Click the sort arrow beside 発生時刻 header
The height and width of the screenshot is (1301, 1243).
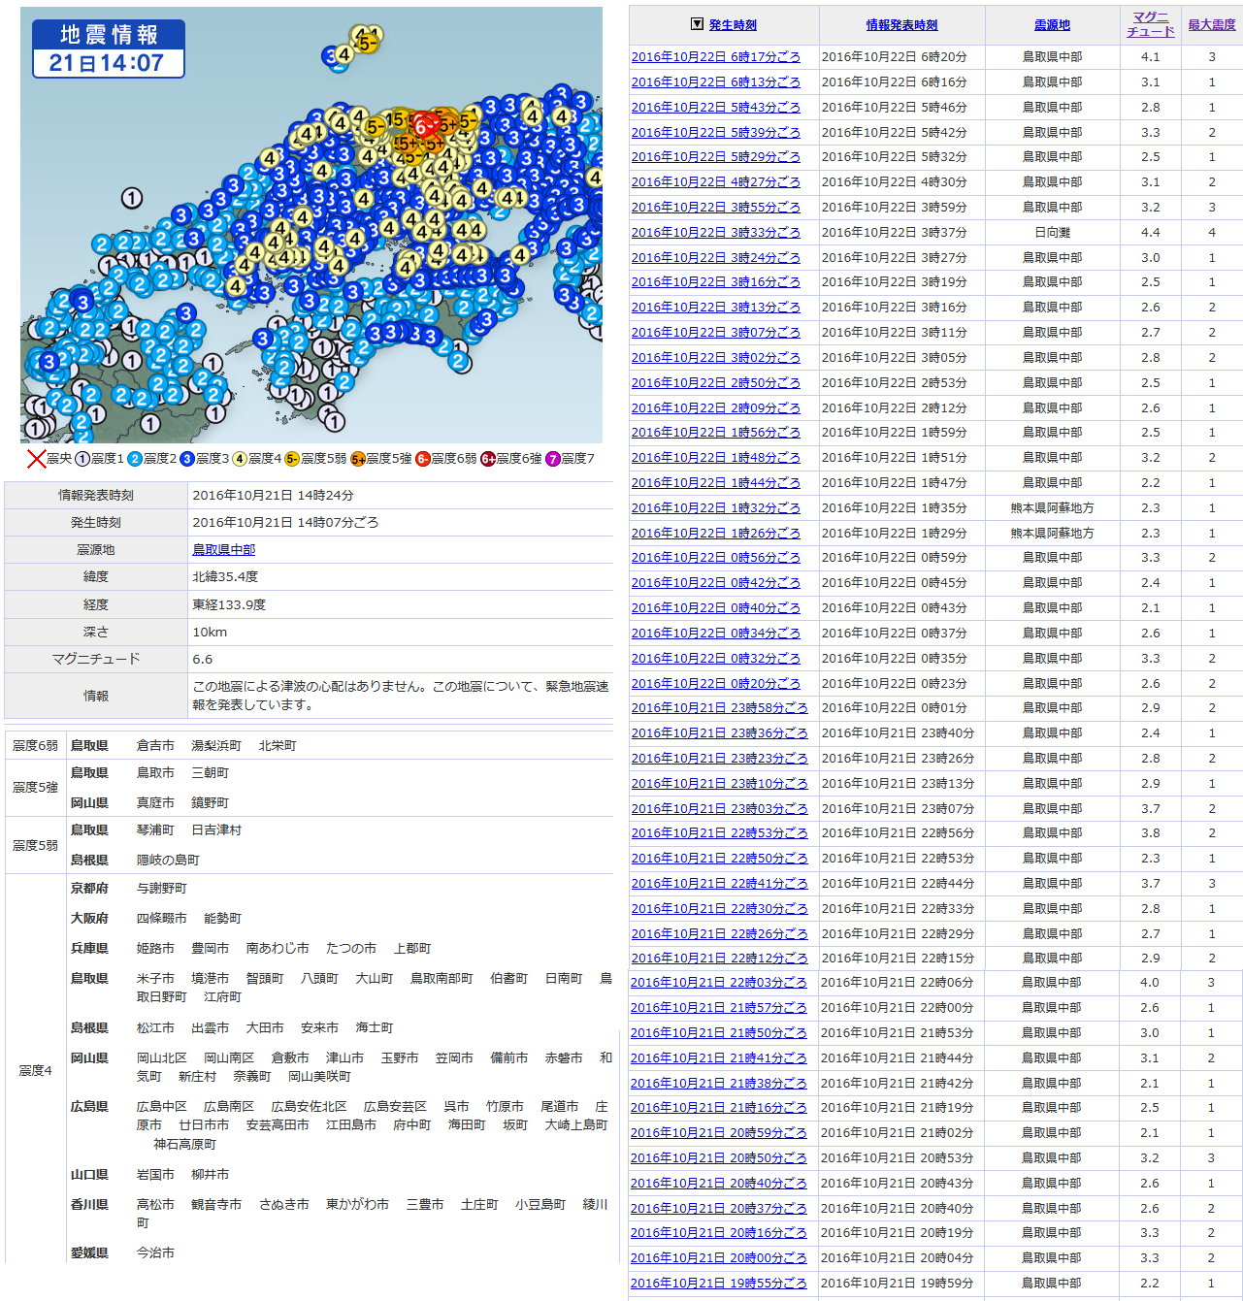click(x=696, y=24)
